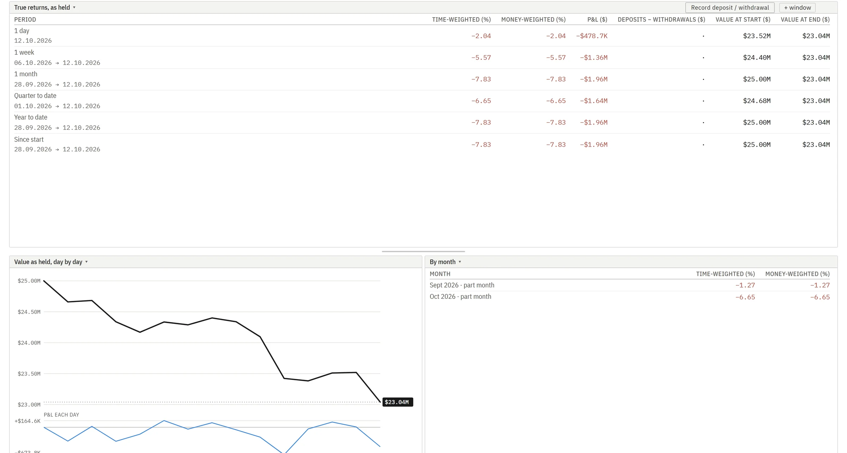Click the -$1.64M P&L value
Image resolution: width=847 pixels, height=453 pixels.
point(594,101)
